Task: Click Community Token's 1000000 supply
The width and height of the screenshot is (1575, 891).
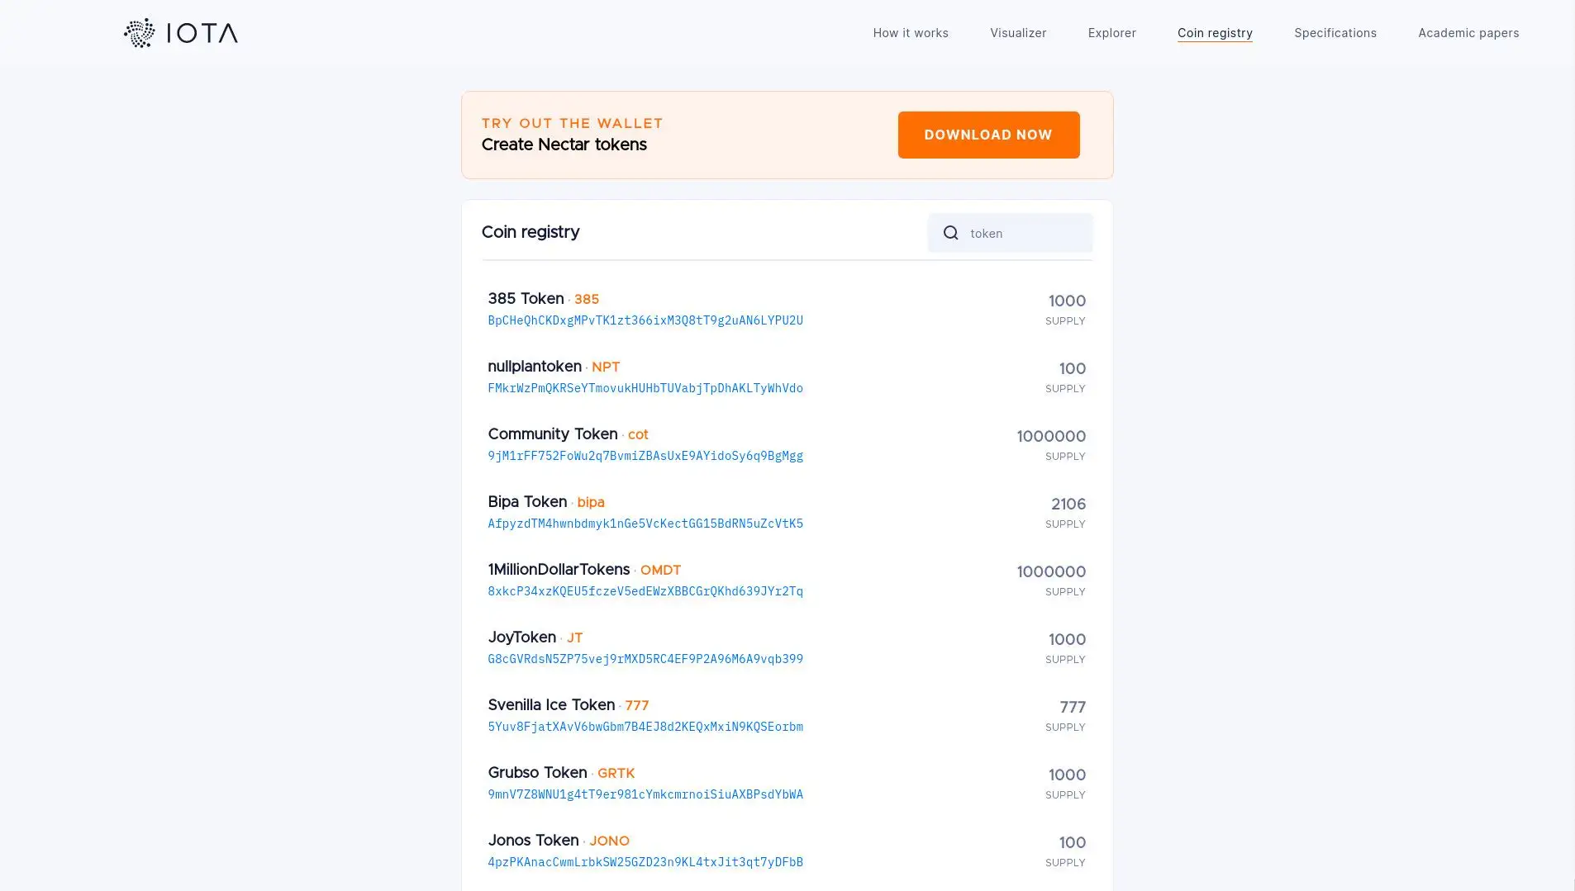Action: [1051, 436]
